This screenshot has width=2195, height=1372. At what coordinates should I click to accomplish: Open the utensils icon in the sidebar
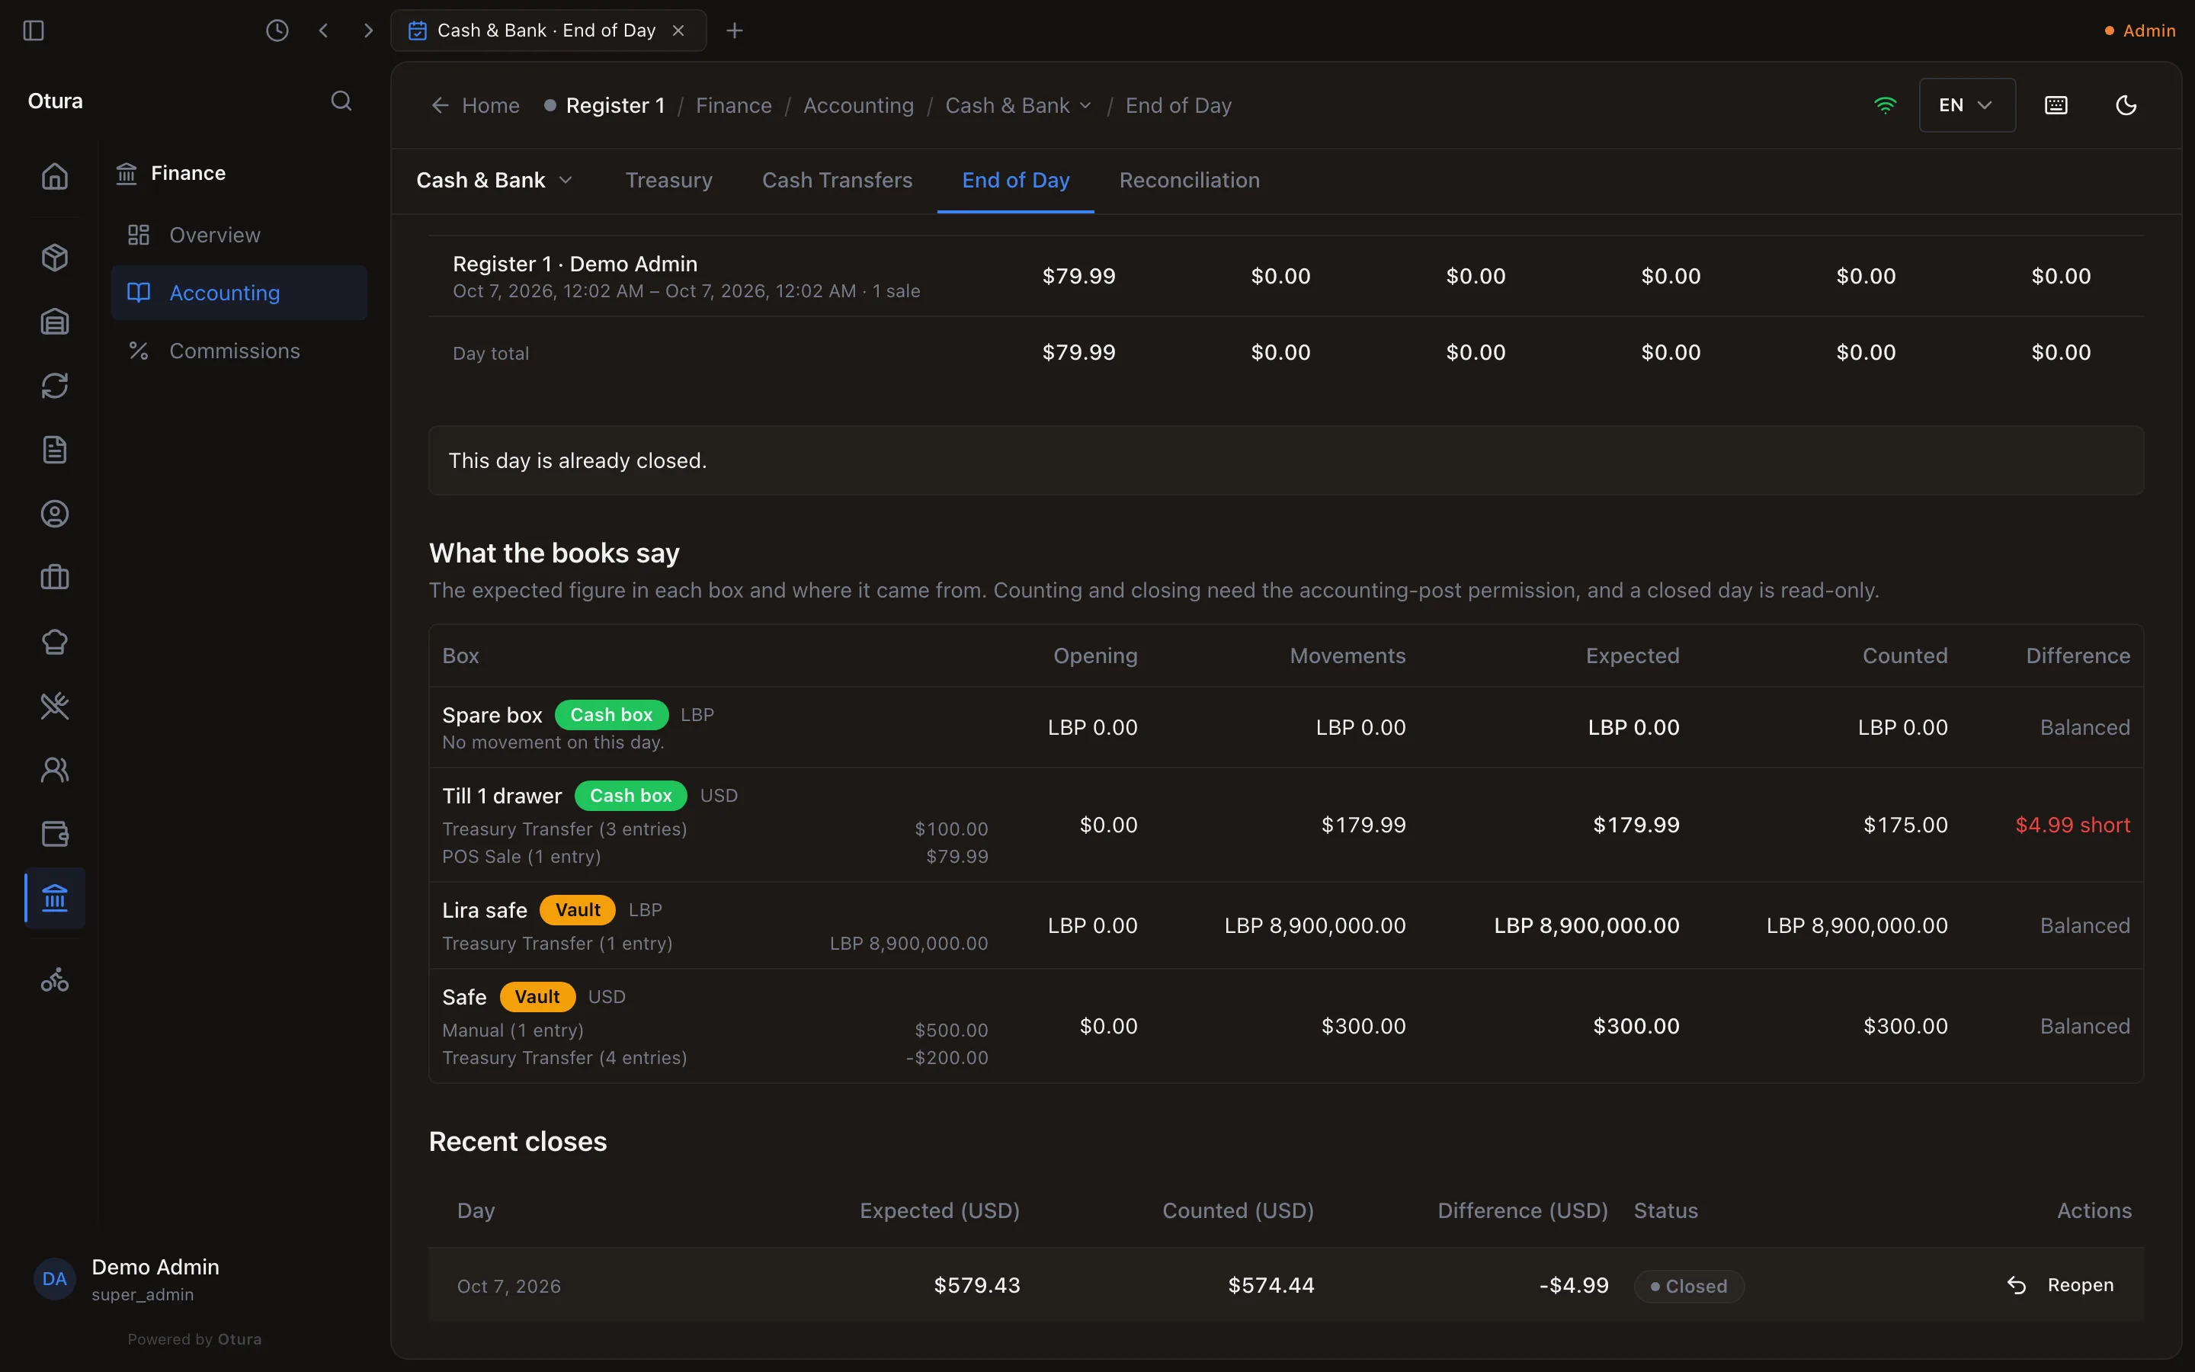54,705
